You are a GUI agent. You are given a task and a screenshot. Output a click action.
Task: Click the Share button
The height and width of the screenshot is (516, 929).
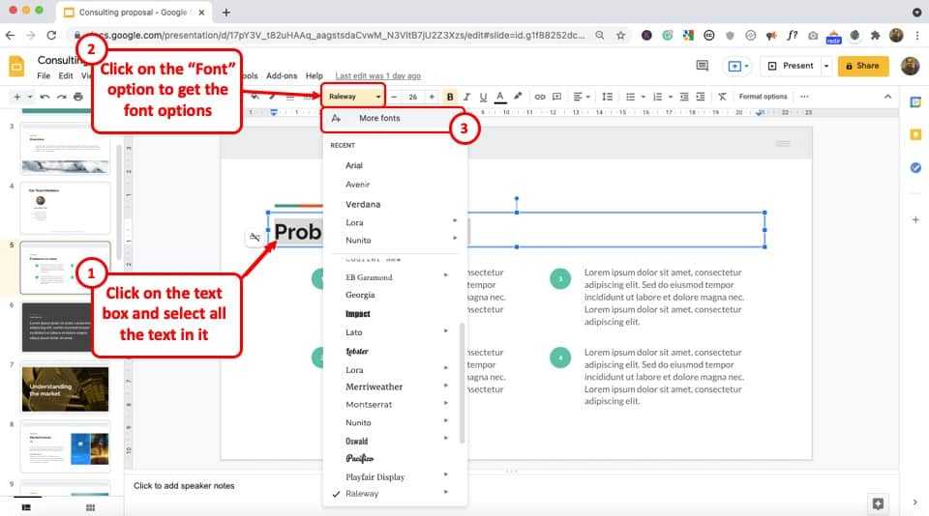click(x=861, y=66)
